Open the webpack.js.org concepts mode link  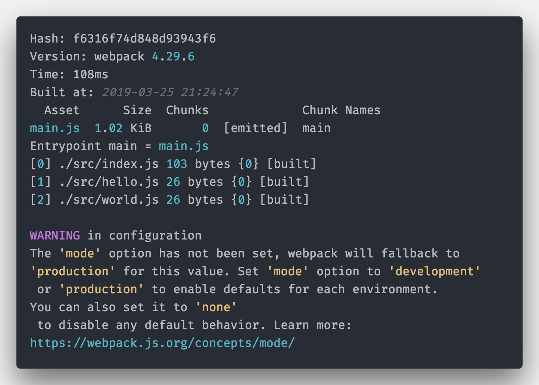[x=162, y=343]
